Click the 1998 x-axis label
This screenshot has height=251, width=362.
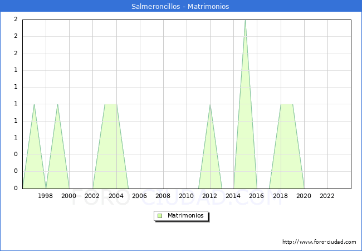[x=46, y=196]
